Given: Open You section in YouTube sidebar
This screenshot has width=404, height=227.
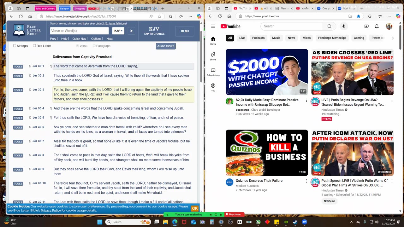Looking at the screenshot, I should (213, 87).
